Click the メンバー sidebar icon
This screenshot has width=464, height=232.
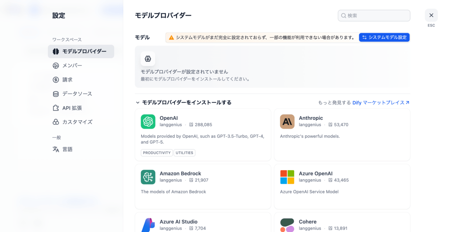56,66
